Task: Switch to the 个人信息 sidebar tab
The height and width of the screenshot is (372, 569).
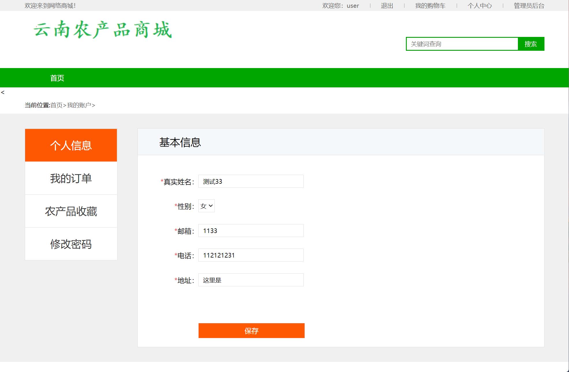Action: click(71, 145)
